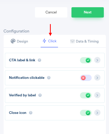Click the sliders icon for Data & Timing
Screen dimensions: 109x134
(72, 41)
